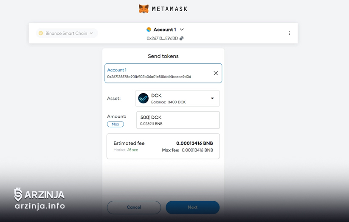Click the recipient Account 1 name link
Viewport: 349px width, 222px height.
pos(117,70)
